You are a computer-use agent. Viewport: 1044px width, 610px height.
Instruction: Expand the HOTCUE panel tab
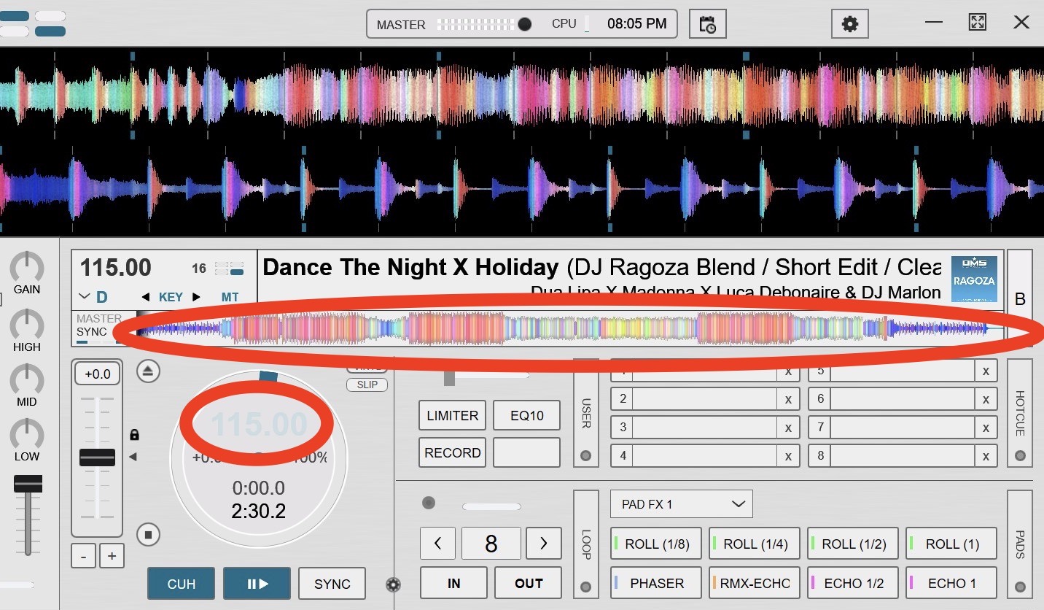(1019, 413)
